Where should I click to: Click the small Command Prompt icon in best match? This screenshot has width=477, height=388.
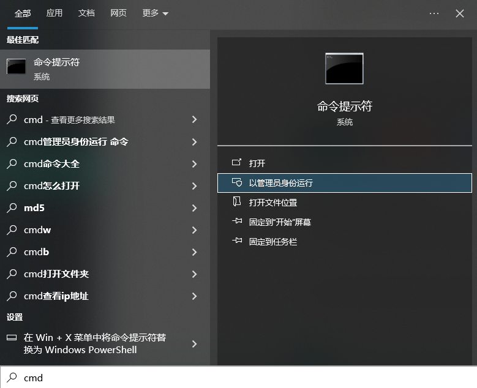coord(16,66)
